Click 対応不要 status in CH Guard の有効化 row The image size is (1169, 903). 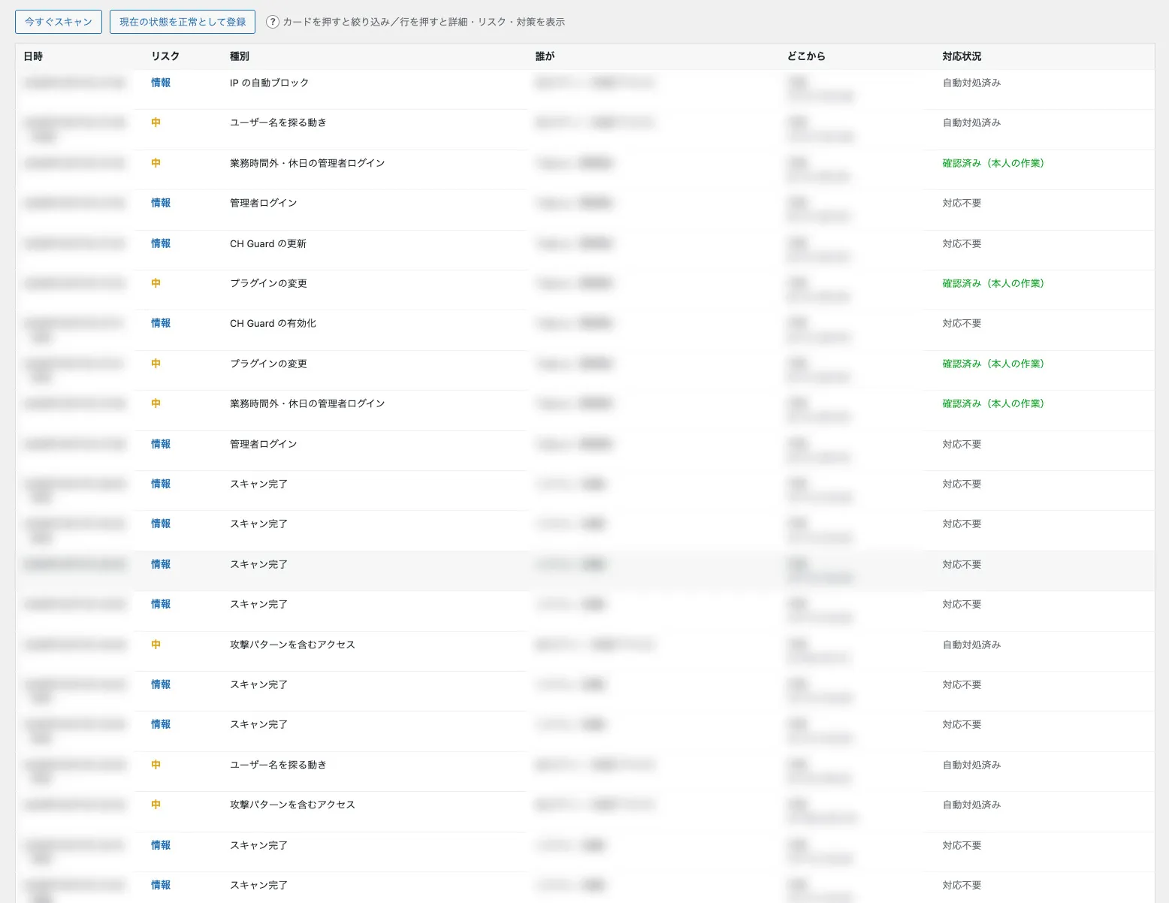pyautogui.click(x=962, y=323)
